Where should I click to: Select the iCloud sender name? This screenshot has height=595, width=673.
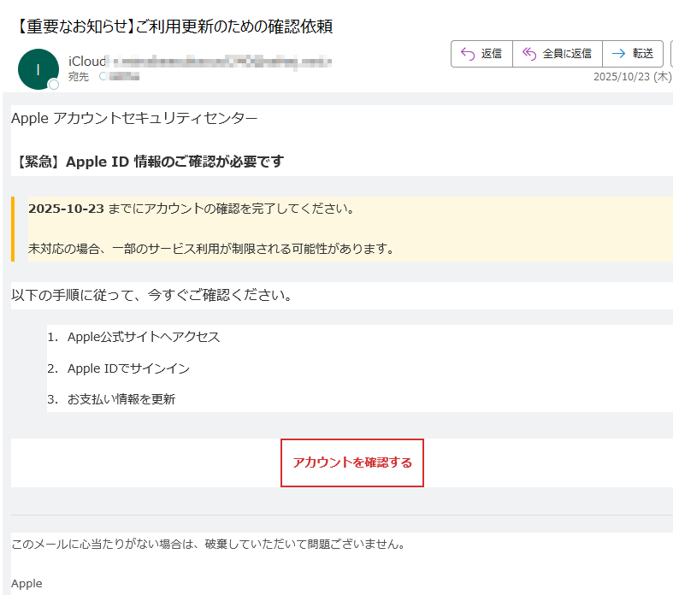pyautogui.click(x=87, y=62)
